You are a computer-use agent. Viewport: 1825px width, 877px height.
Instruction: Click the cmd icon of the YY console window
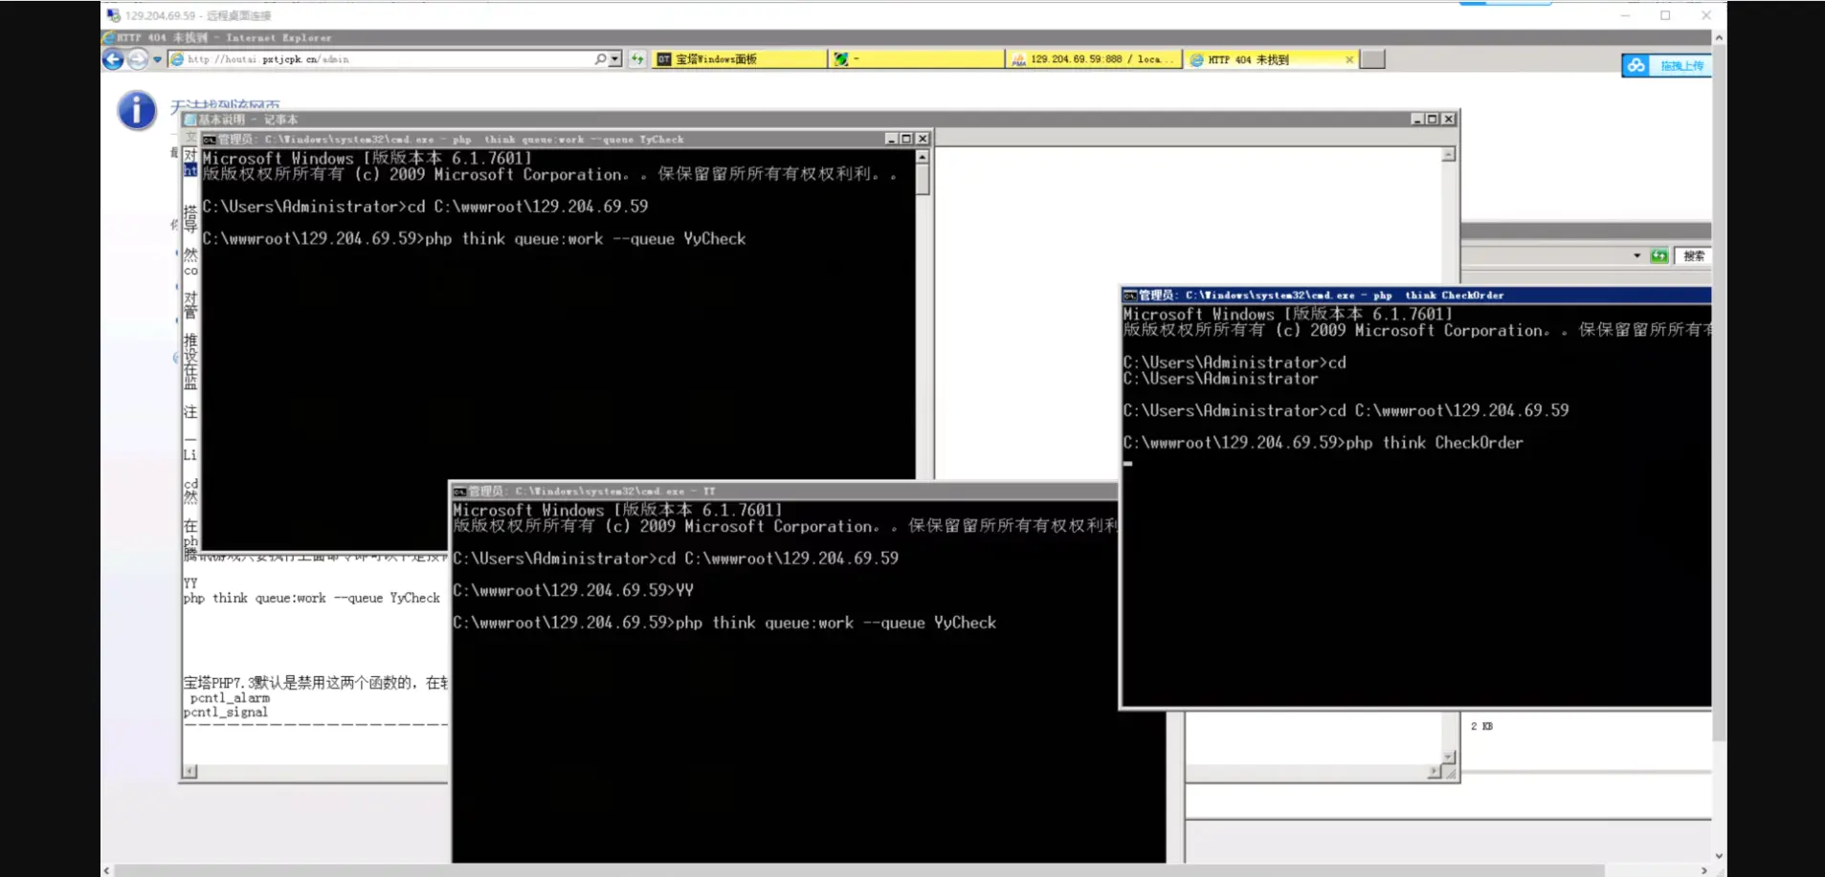(459, 492)
